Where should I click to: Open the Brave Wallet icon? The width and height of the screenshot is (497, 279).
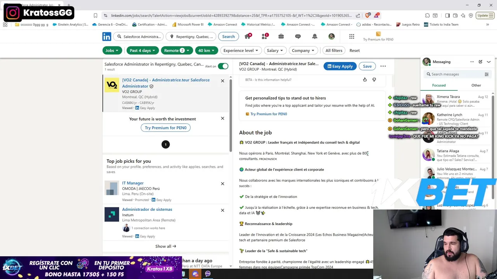pyautogui.click(x=455, y=15)
